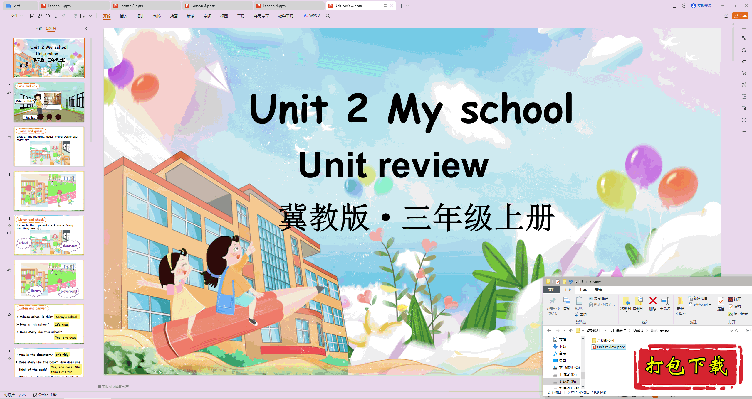Click 立即登录 login link
Image resolution: width=752 pixels, height=399 pixels.
click(701, 6)
